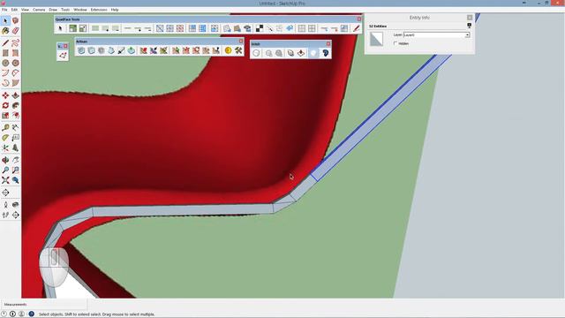
Task: Click the blue help icon in status bar
Action: (32, 314)
